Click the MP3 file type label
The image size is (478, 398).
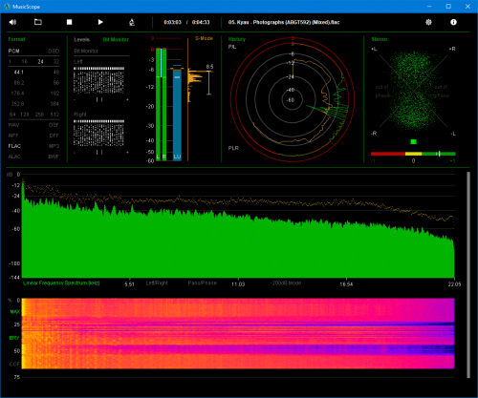click(x=54, y=146)
